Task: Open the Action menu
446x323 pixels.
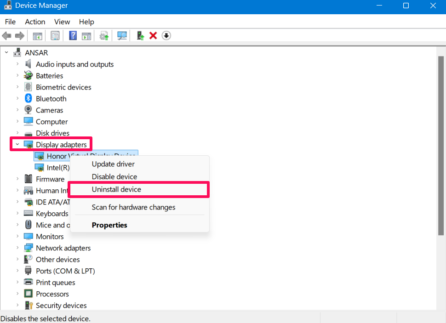Action: (x=35, y=22)
